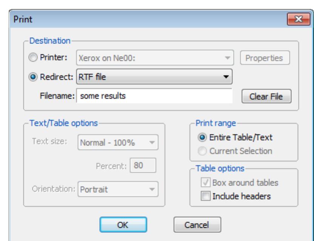The image size is (314, 241).
Task: Click the Filename text field
Action: [x=154, y=96]
